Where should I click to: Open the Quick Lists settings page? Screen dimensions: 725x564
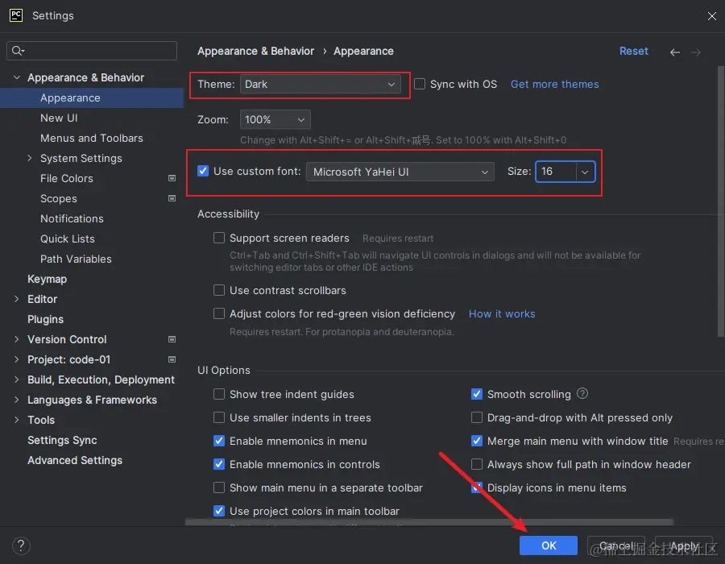point(68,238)
